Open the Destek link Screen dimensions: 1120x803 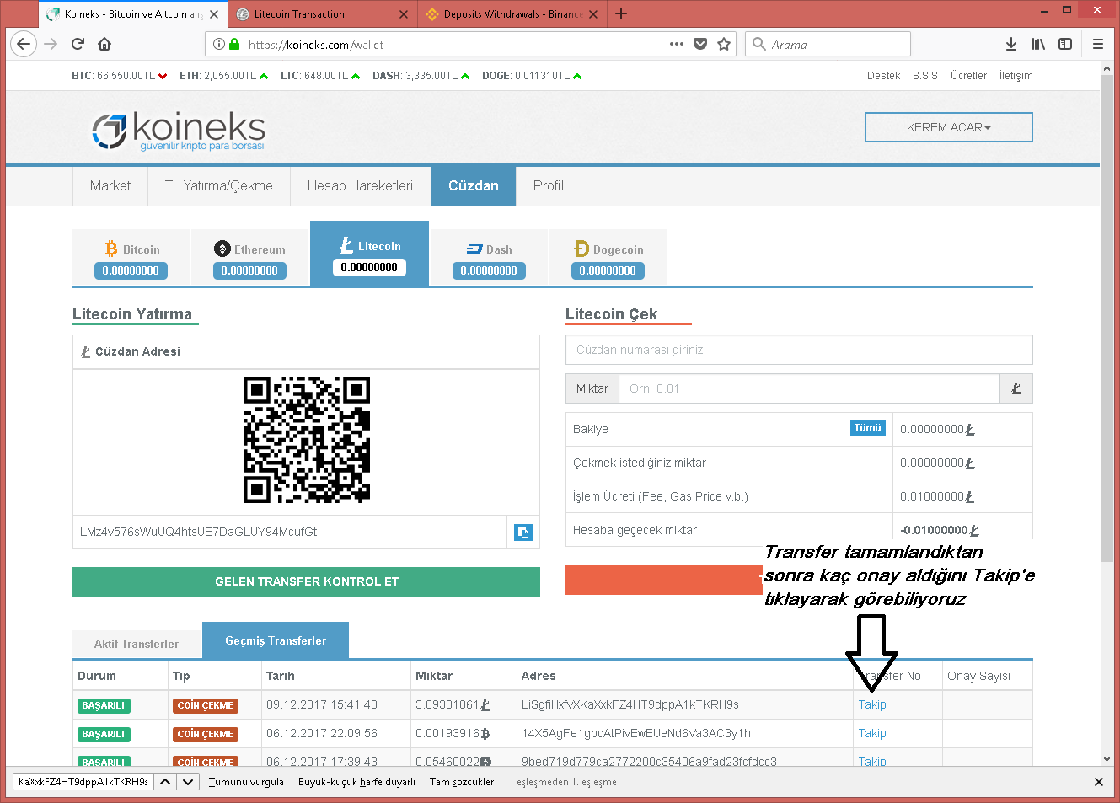(x=883, y=76)
